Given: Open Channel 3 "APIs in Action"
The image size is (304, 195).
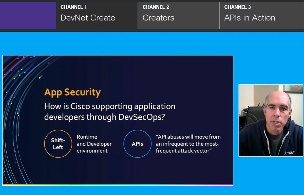Looking at the screenshot, I should [x=250, y=18].
